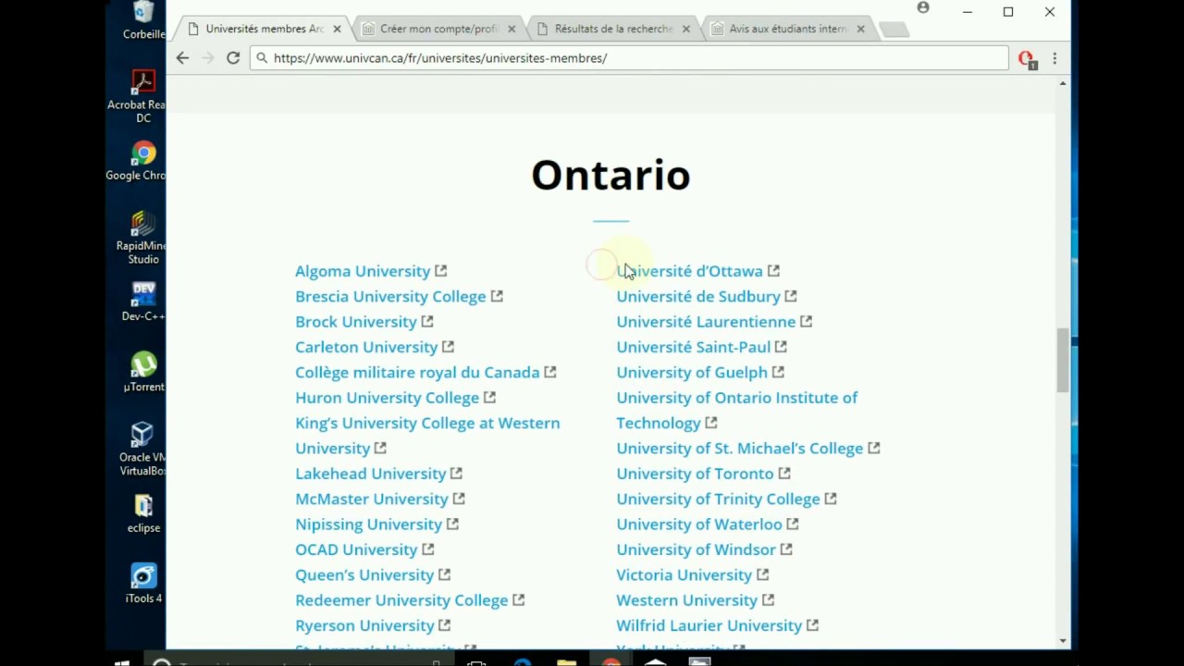Click the univcan.ca address bar
Viewport: 1184px width, 666px height.
click(629, 57)
